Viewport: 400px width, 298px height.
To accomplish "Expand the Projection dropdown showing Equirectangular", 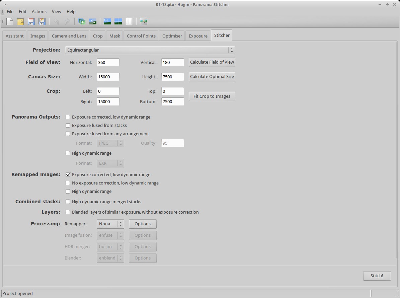I will (150, 50).
